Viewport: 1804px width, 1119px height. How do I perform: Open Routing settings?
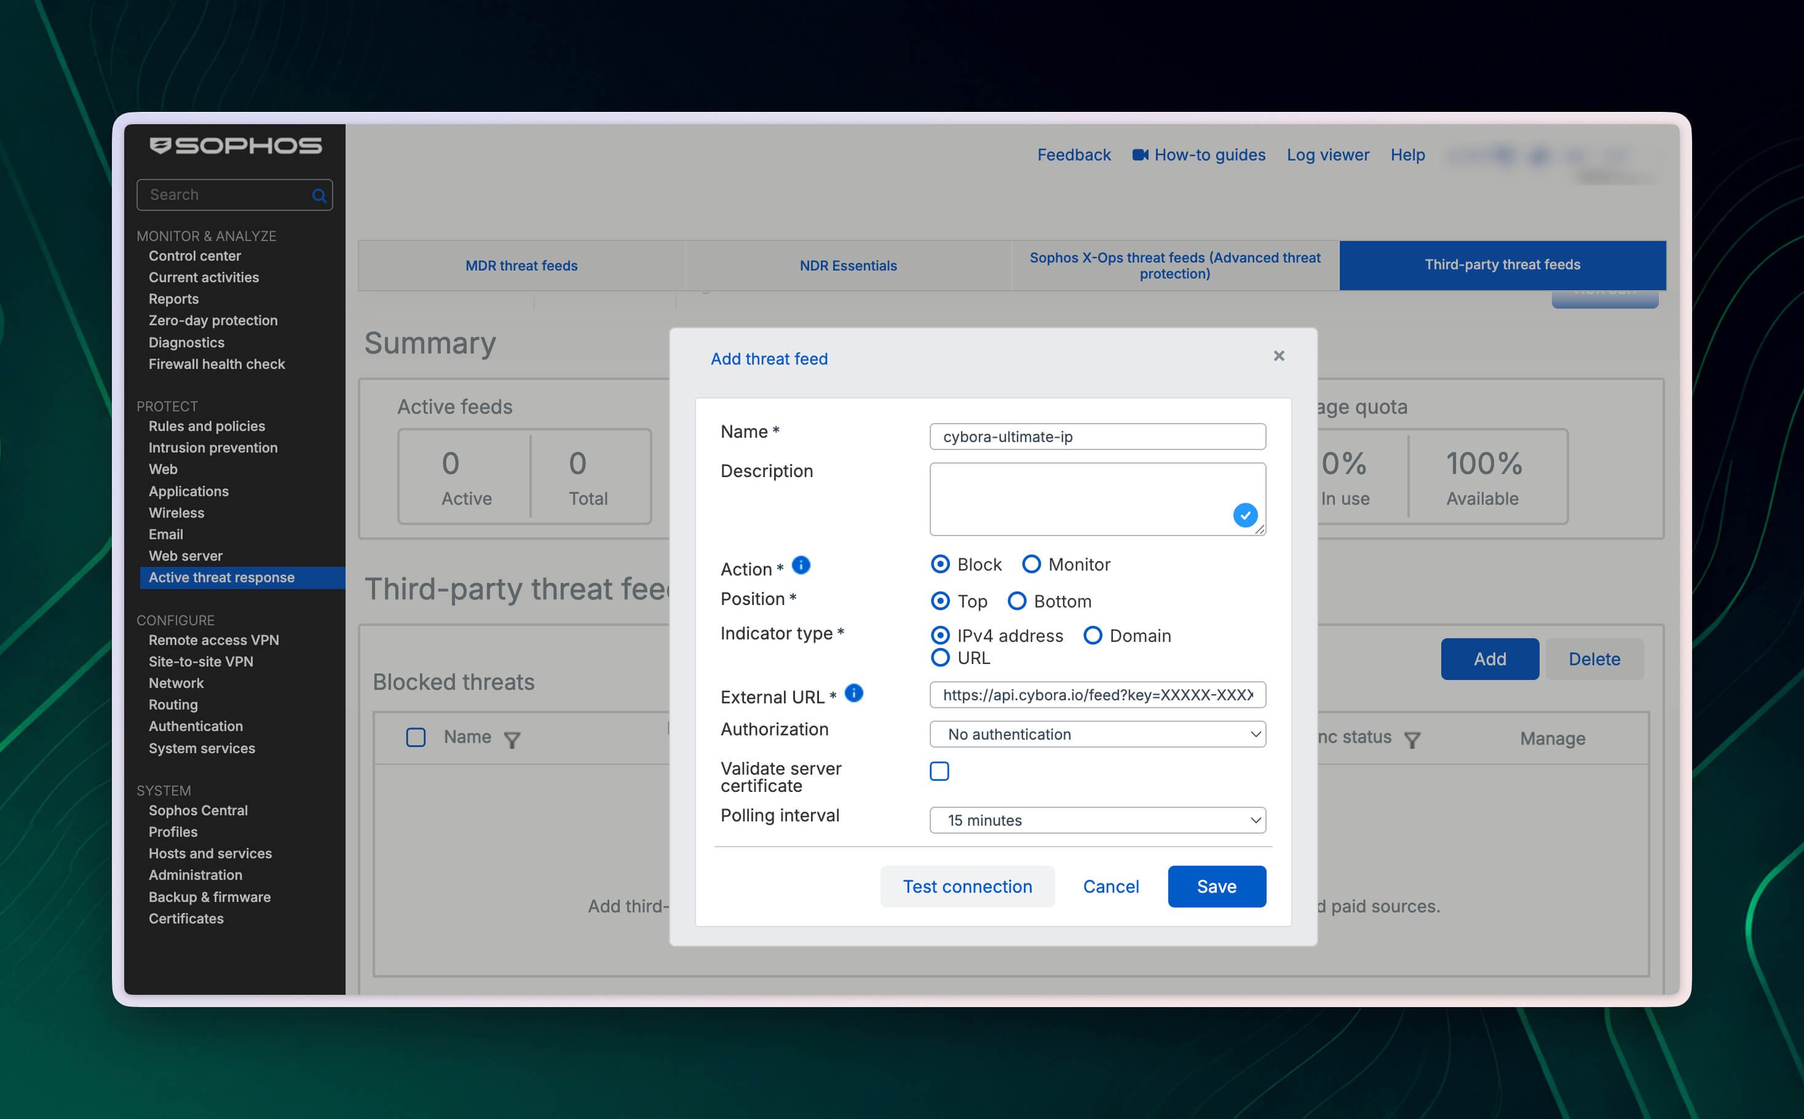pos(173,705)
